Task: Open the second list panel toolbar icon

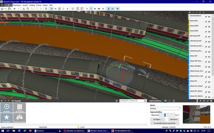Action: point(82,9)
